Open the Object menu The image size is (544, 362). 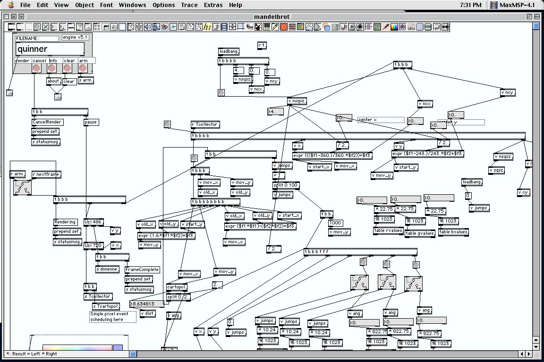pyautogui.click(x=85, y=5)
